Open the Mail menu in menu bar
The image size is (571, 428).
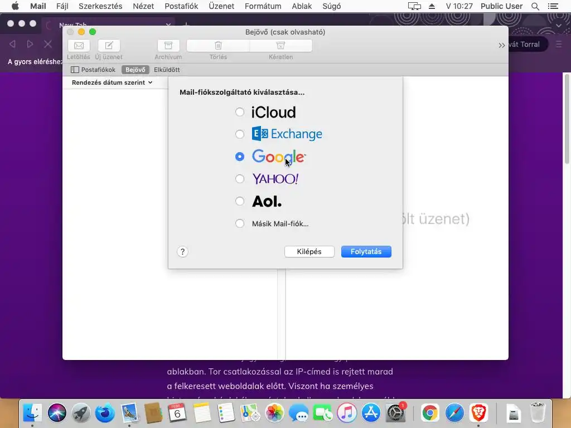tap(38, 6)
